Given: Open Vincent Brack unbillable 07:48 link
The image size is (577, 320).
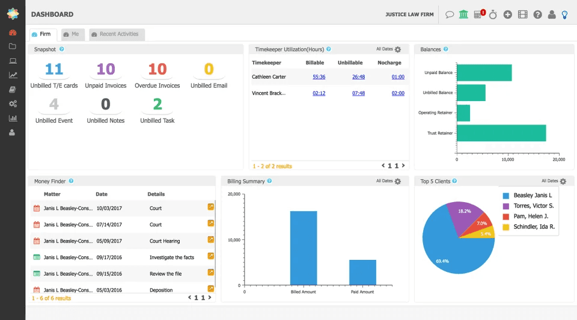Looking at the screenshot, I should click(x=358, y=93).
